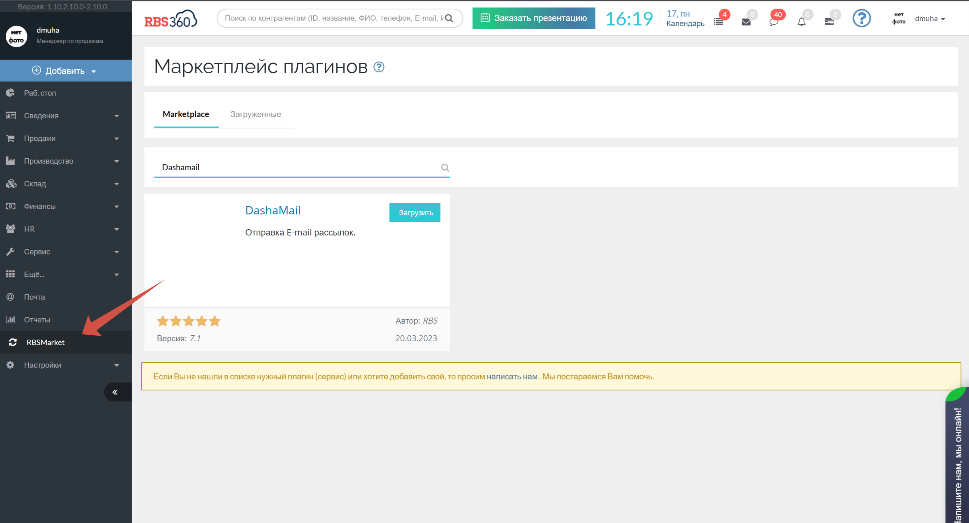Click the sidebar user avatar 'нет фото'
Screen dimensions: 969x523
coord(16,37)
